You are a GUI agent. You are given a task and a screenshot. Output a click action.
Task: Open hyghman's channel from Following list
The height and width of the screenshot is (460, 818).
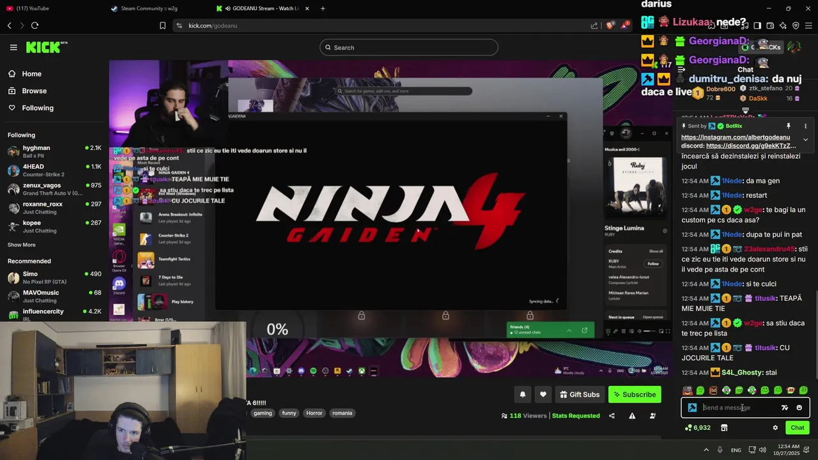click(x=54, y=151)
